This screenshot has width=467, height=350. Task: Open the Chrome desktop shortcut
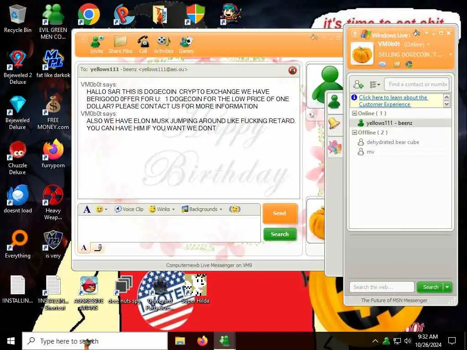click(89, 15)
